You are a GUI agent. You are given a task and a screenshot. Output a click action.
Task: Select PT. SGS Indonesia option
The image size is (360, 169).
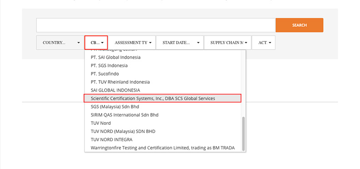163,66
